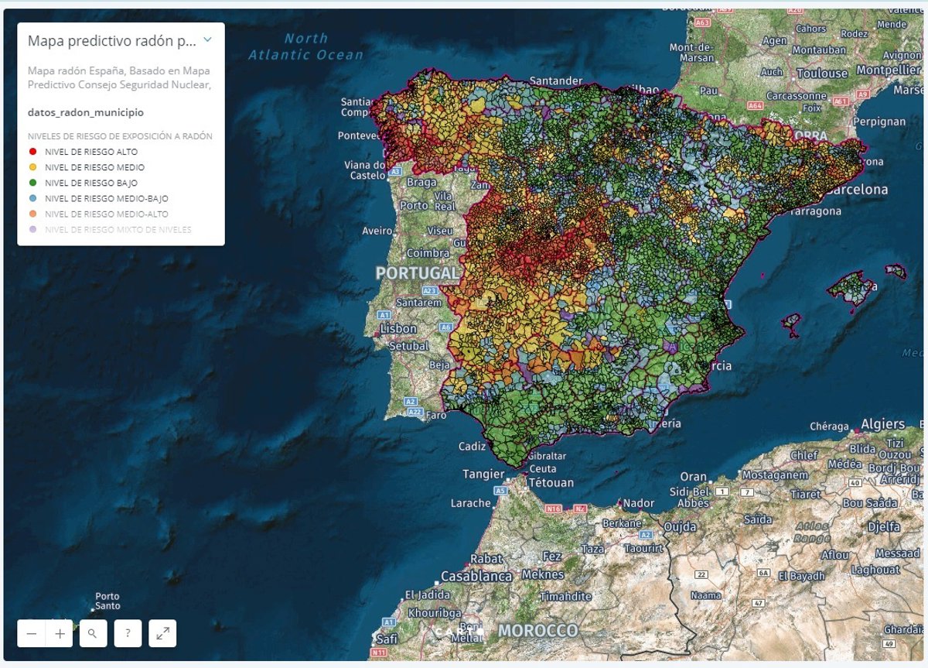Image resolution: width=928 pixels, height=668 pixels.
Task: Click the PORTUGAL country label
Action: coord(417,274)
